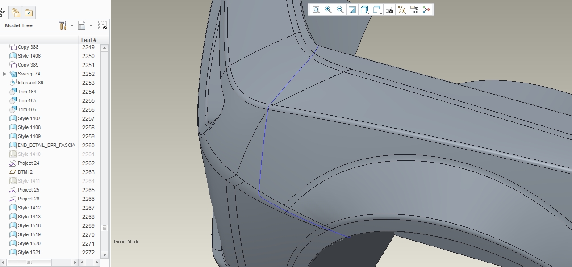Viewport: 572px width, 267px height.
Task: Select the Style 1521 feature
Action: [x=29, y=252]
